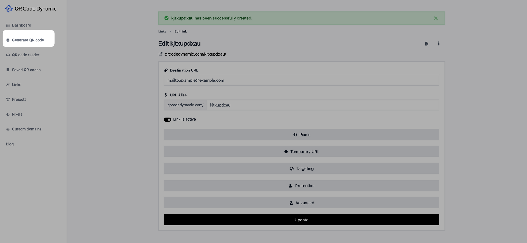This screenshot has width=527, height=243.
Task: Click the Saved QR codes icon
Action: (8, 70)
